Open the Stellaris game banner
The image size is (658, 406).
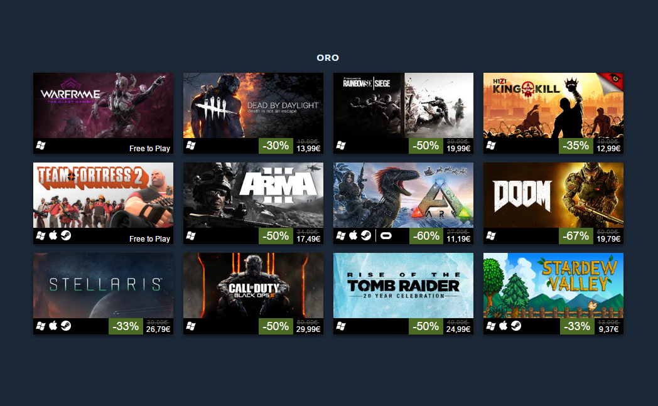pyautogui.click(x=103, y=286)
